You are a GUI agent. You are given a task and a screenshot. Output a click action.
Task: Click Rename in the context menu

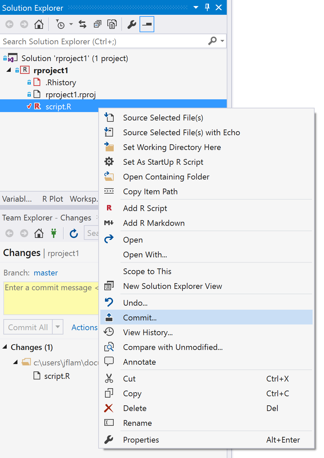tap(206, 423)
